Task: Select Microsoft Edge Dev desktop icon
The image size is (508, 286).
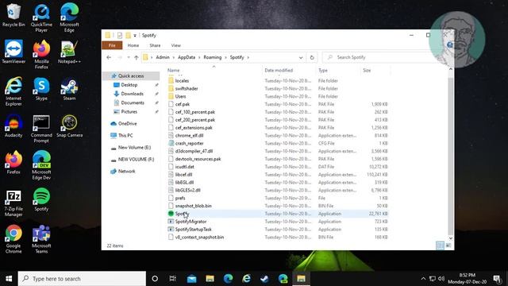Action: point(41,165)
